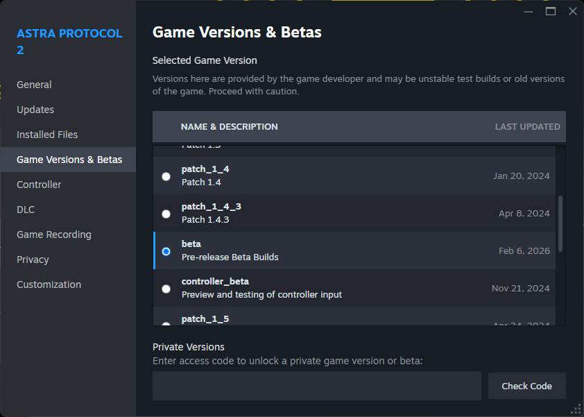Click the Nov 21, 2024 date
This screenshot has width=584, height=417.
tap(521, 289)
